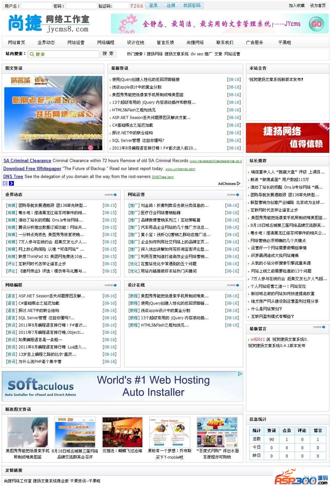Open the SA Criminal Clearance ad link
Screen dimensions: 331x486
(27, 160)
